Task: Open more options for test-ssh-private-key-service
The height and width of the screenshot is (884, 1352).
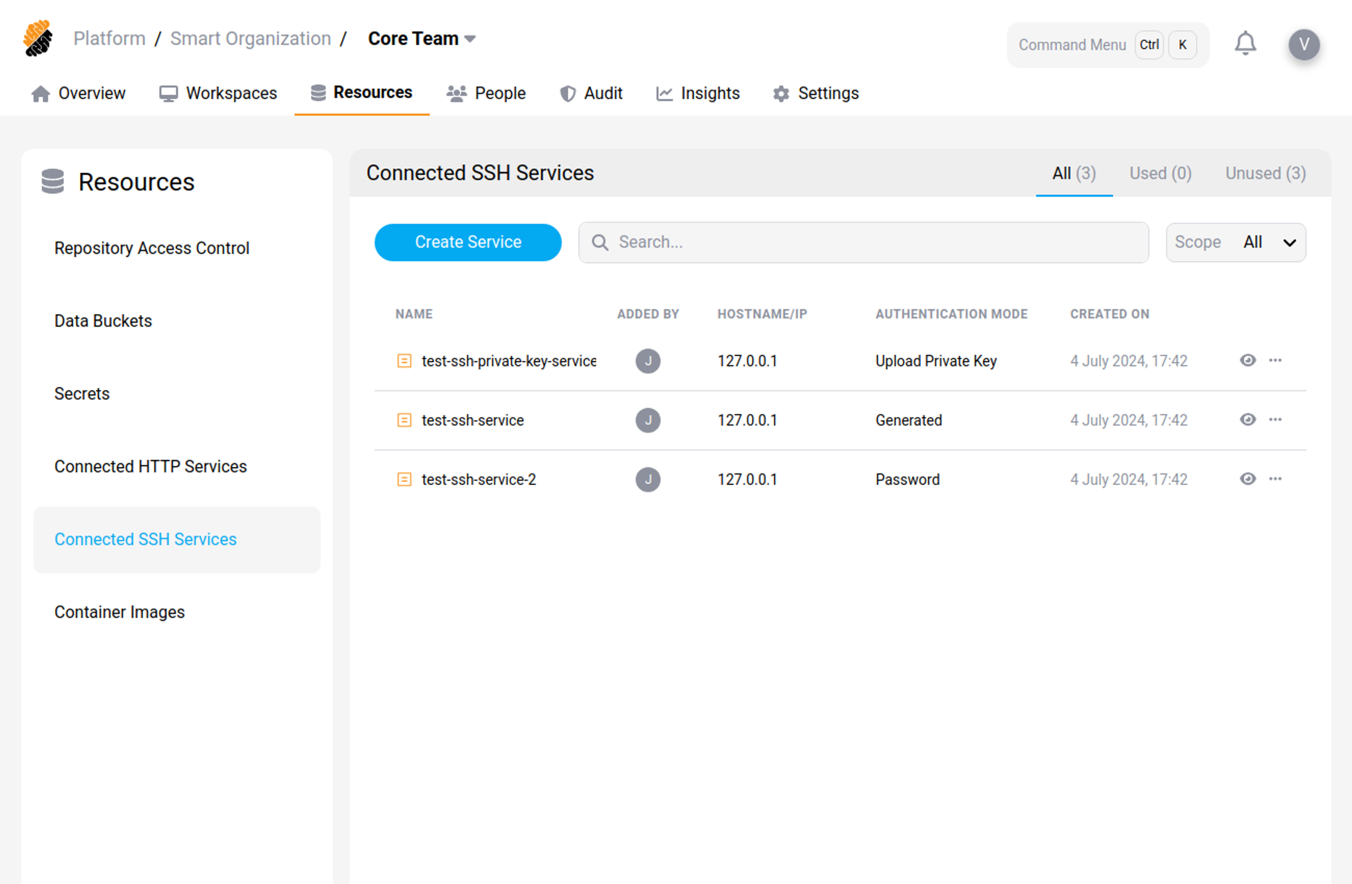Action: 1275,360
